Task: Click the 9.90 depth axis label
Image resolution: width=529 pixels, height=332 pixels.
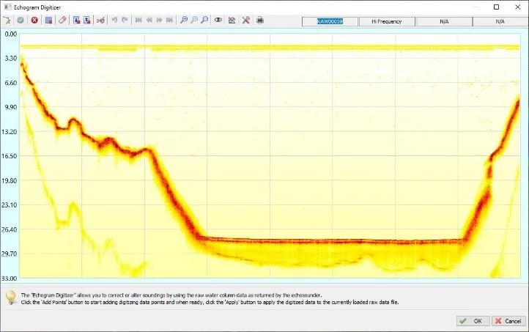Action: [x=11, y=107]
